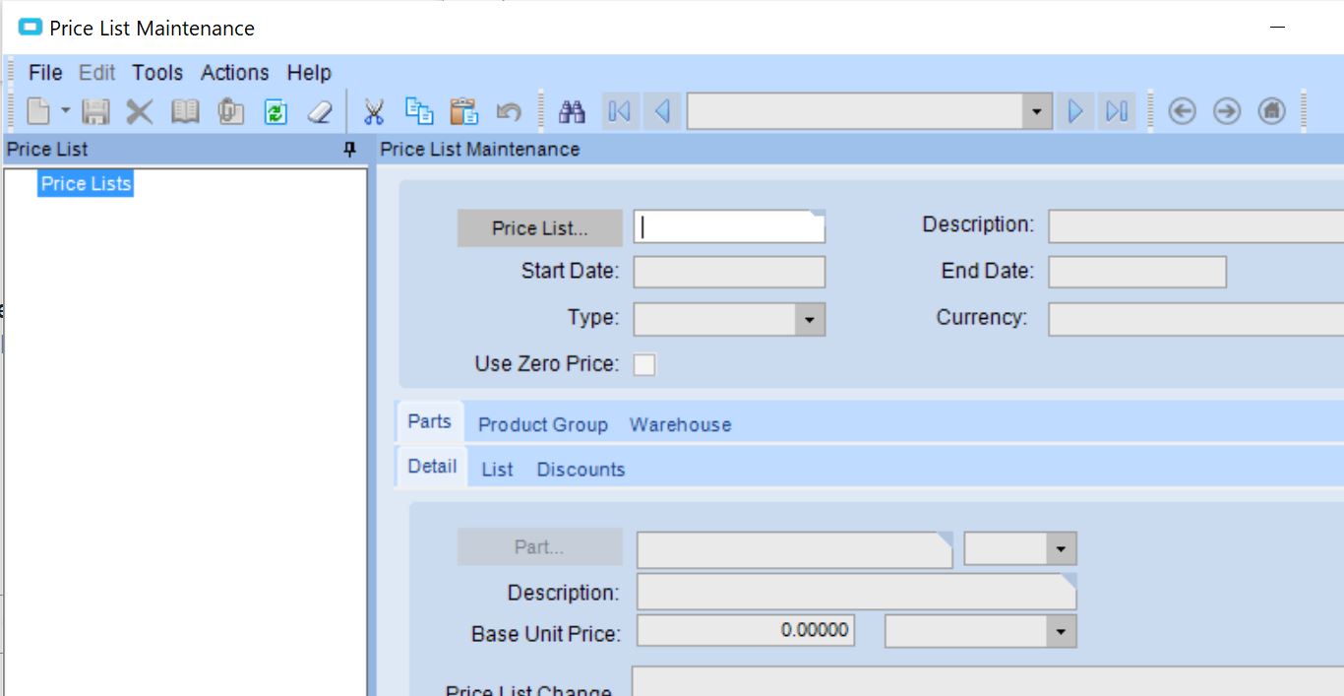Viewport: 1344px width, 696px height.
Task: Click the Price List Change text box
Action: pos(988,681)
